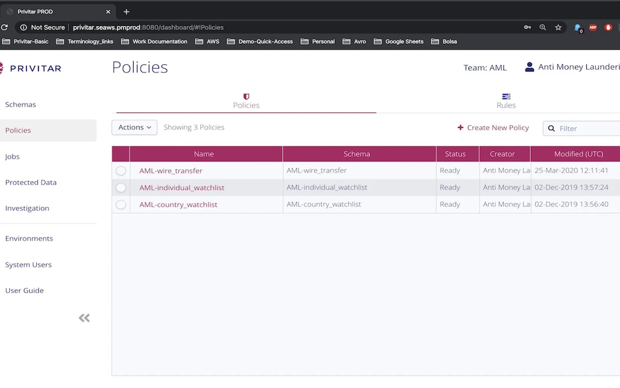Click the browser address bar URL
This screenshot has width=620, height=388.
(148, 28)
